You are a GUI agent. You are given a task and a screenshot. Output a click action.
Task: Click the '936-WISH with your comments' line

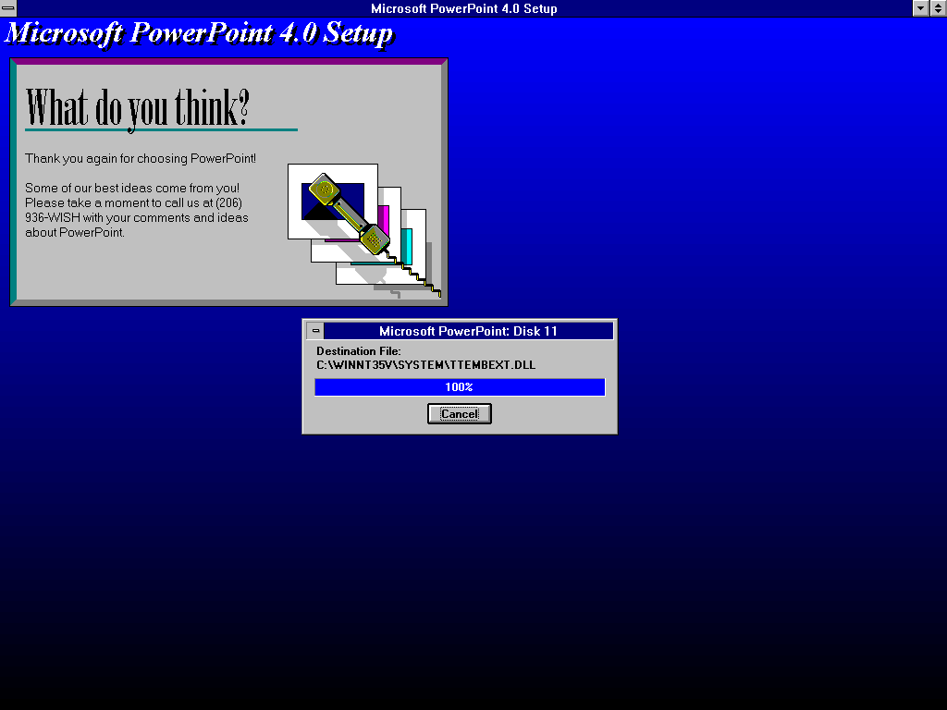pos(137,217)
